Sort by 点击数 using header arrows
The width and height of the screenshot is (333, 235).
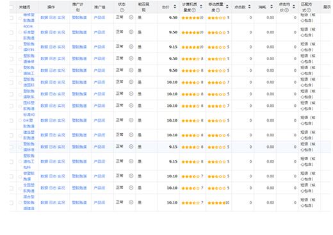click(x=249, y=7)
